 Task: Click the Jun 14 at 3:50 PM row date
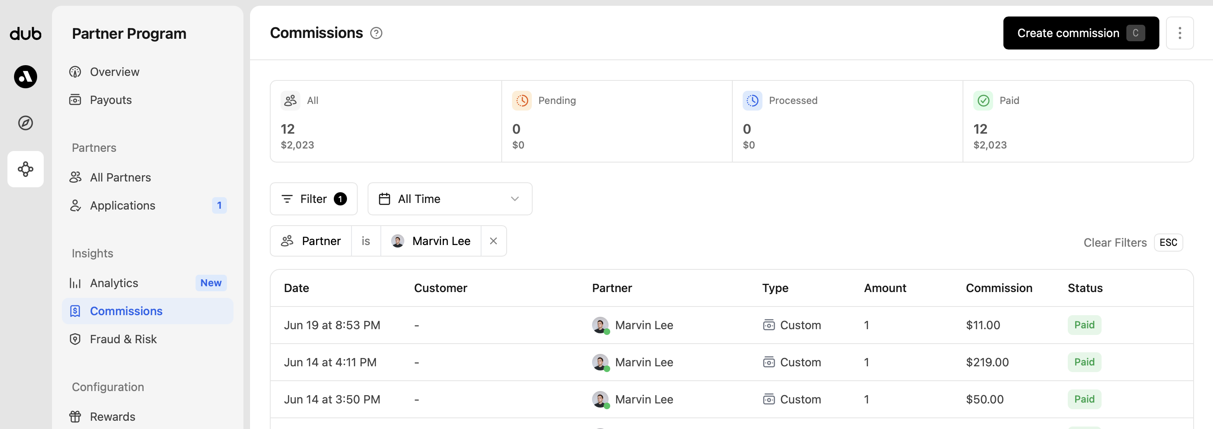pos(332,399)
